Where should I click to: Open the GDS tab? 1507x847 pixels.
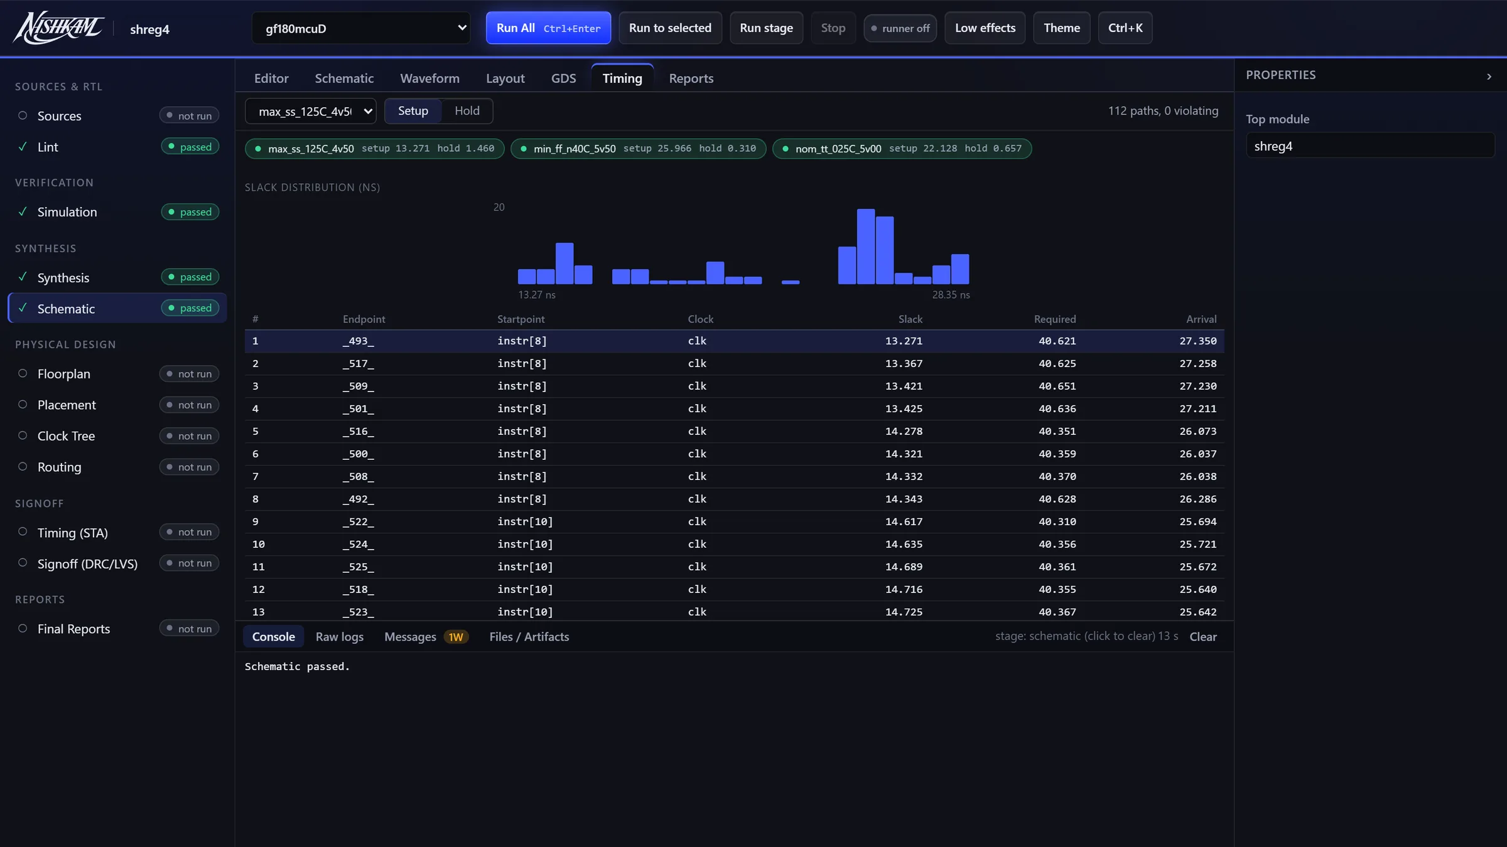click(x=563, y=78)
